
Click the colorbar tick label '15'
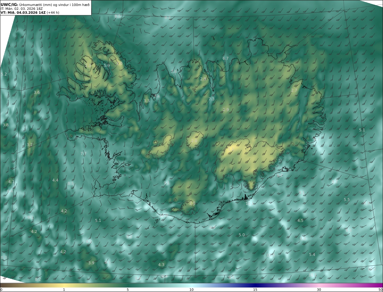[255, 290]
